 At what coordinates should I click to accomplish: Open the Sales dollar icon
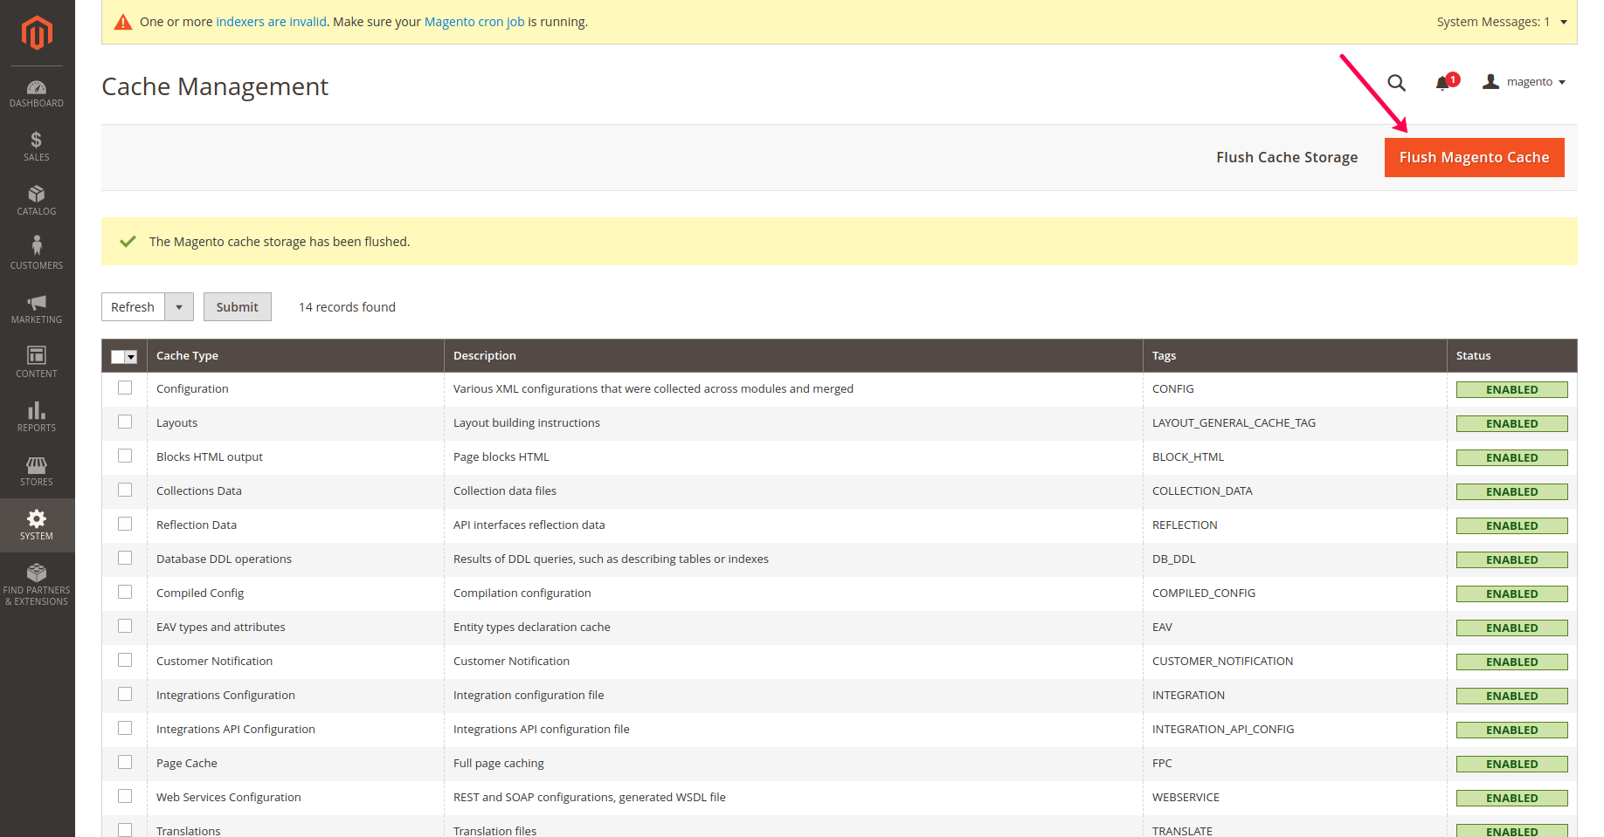click(x=37, y=140)
